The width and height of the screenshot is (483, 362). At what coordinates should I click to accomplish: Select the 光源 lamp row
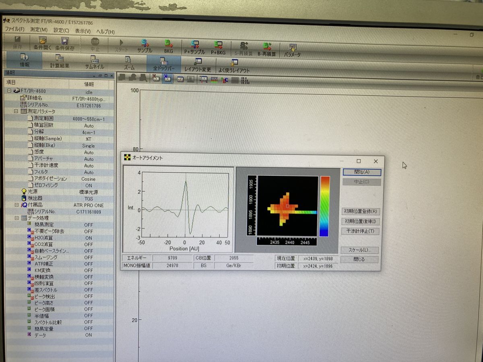[x=60, y=191]
